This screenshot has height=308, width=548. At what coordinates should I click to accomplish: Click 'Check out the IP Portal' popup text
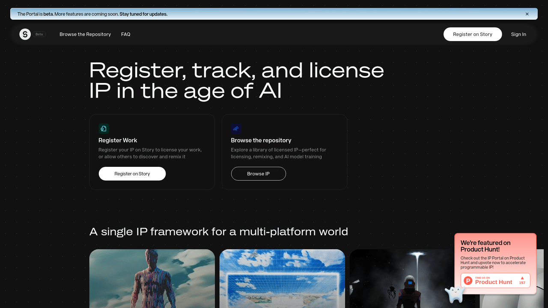coord(493,263)
